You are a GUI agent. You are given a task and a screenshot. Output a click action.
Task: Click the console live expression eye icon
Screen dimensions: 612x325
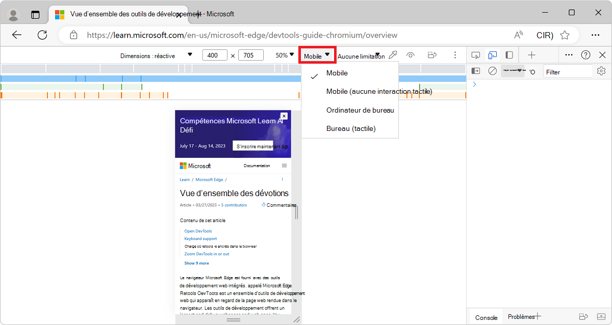pos(532,72)
